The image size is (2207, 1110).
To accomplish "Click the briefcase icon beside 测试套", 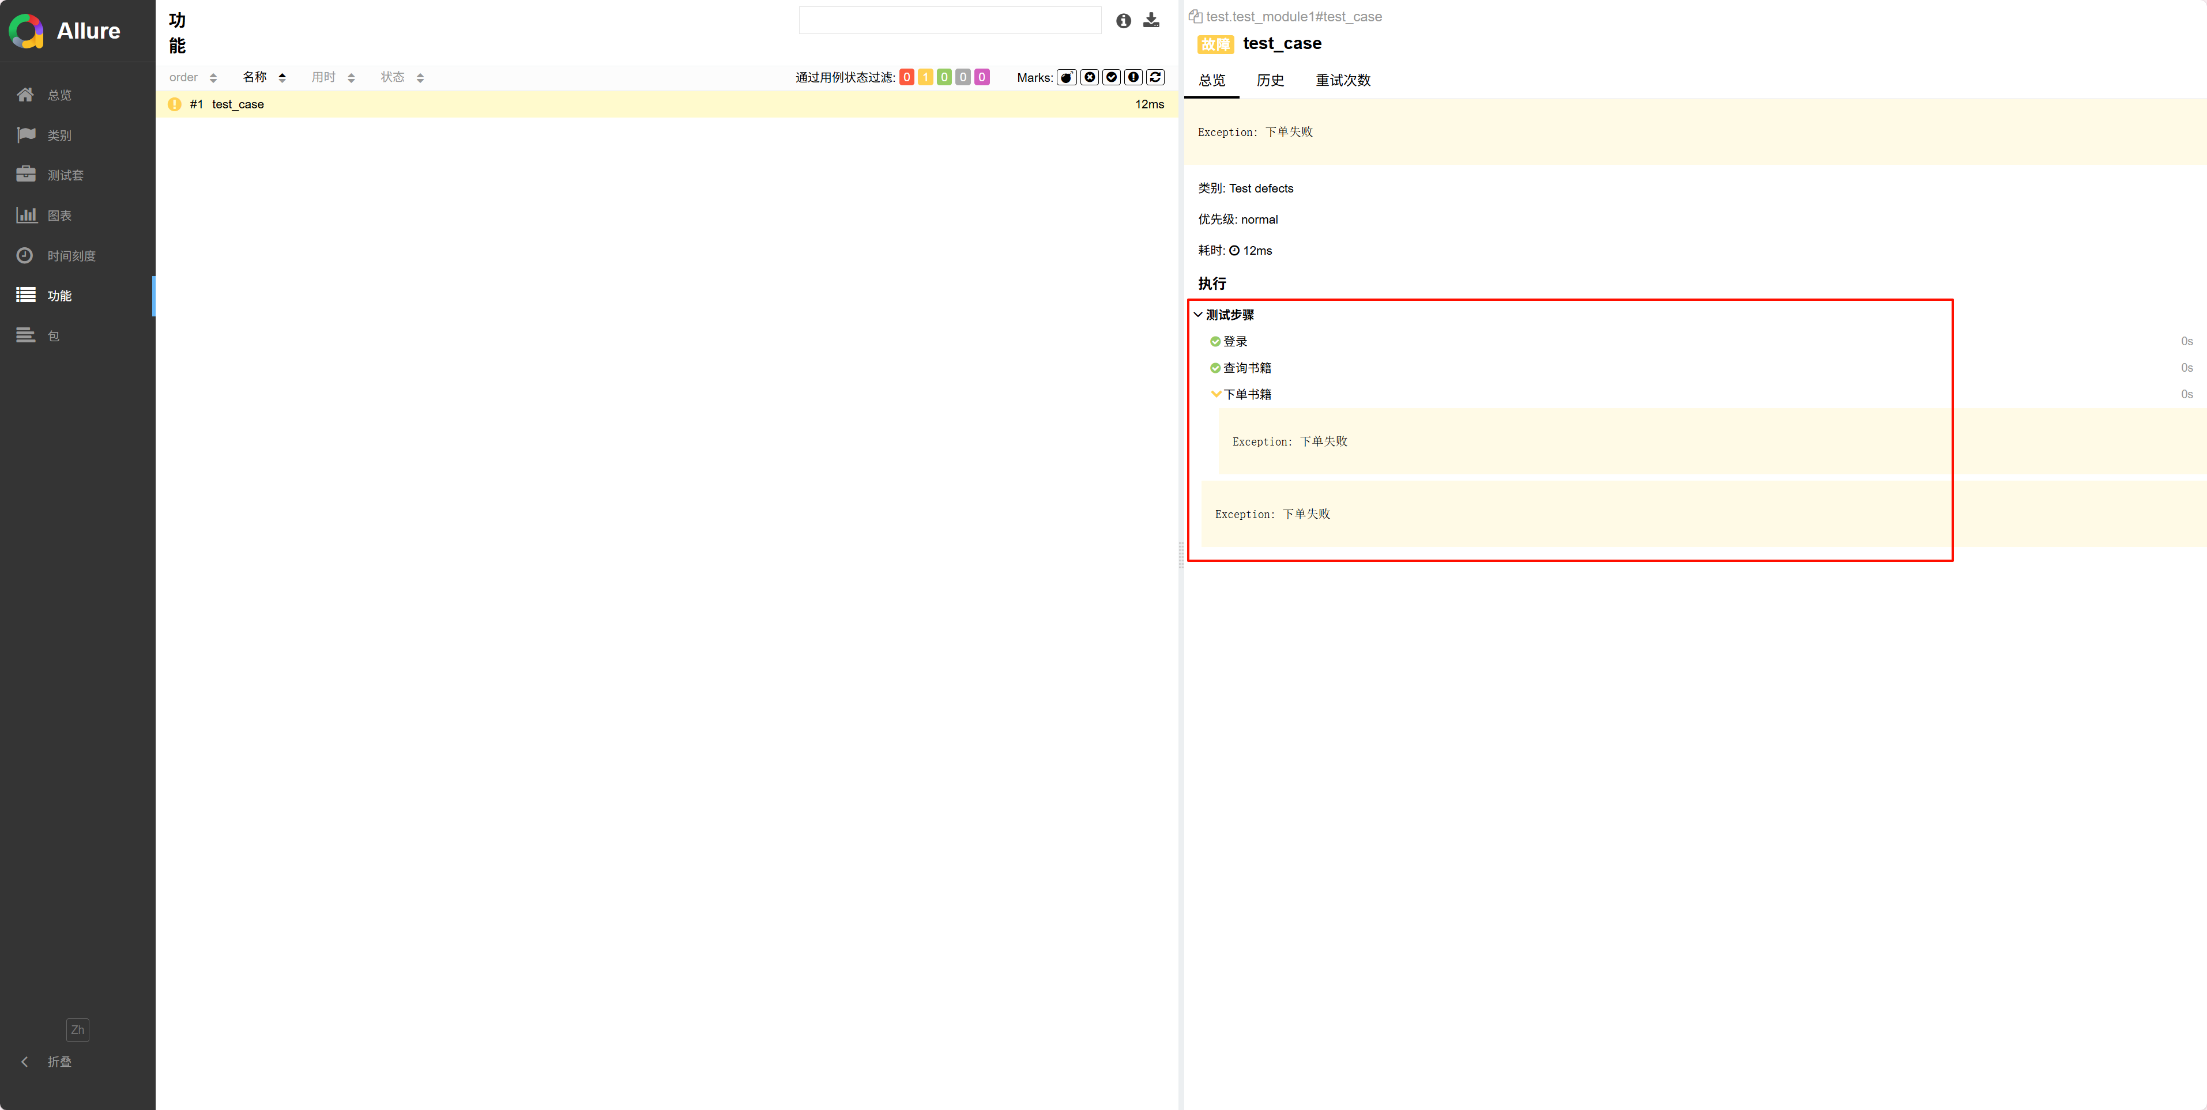I will [26, 174].
